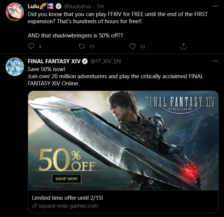
Task: Click the Limited time offer until 2/15 card title
Action: [x=68, y=198]
